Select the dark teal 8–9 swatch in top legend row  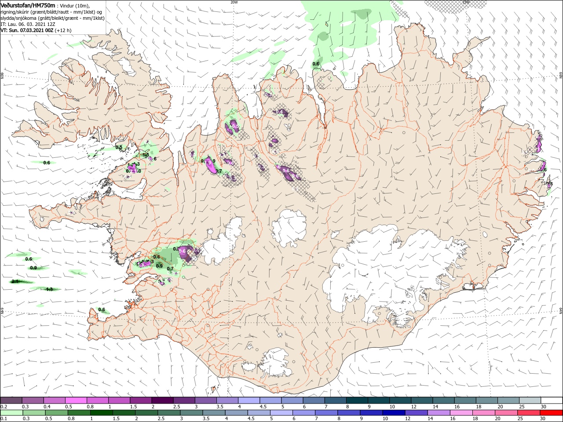click(357, 400)
